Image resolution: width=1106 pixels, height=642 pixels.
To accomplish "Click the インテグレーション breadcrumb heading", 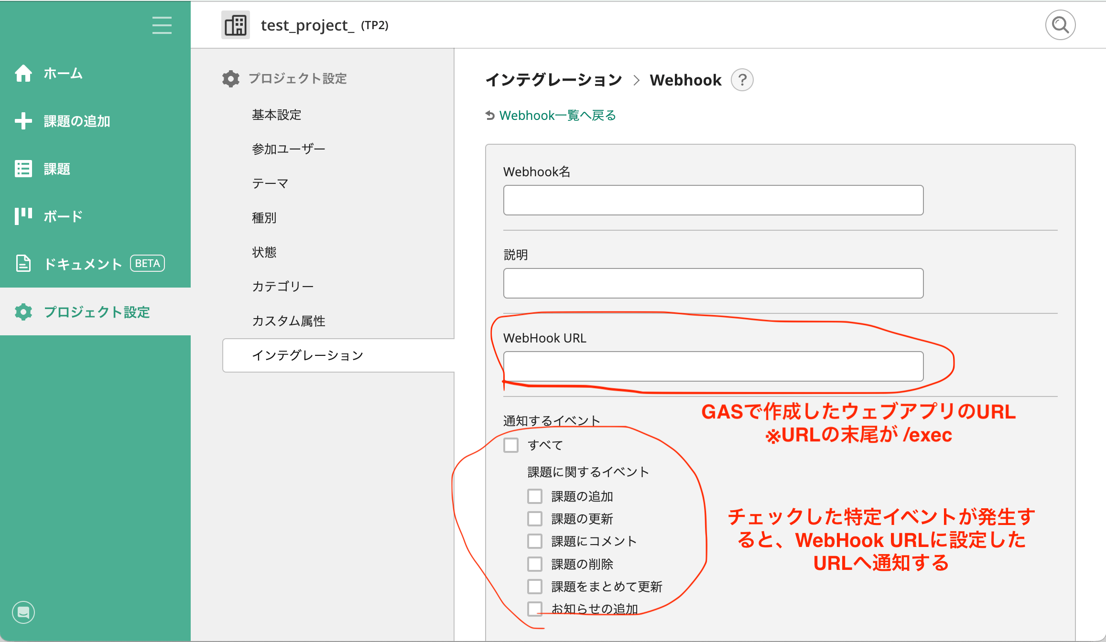I will 553,80.
